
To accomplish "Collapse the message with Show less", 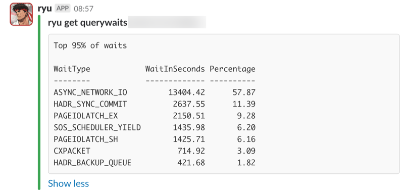I will pyautogui.click(x=68, y=183).
